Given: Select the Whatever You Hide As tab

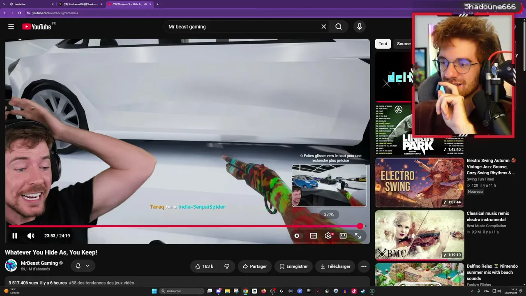Looking at the screenshot, I should pyautogui.click(x=127, y=4).
